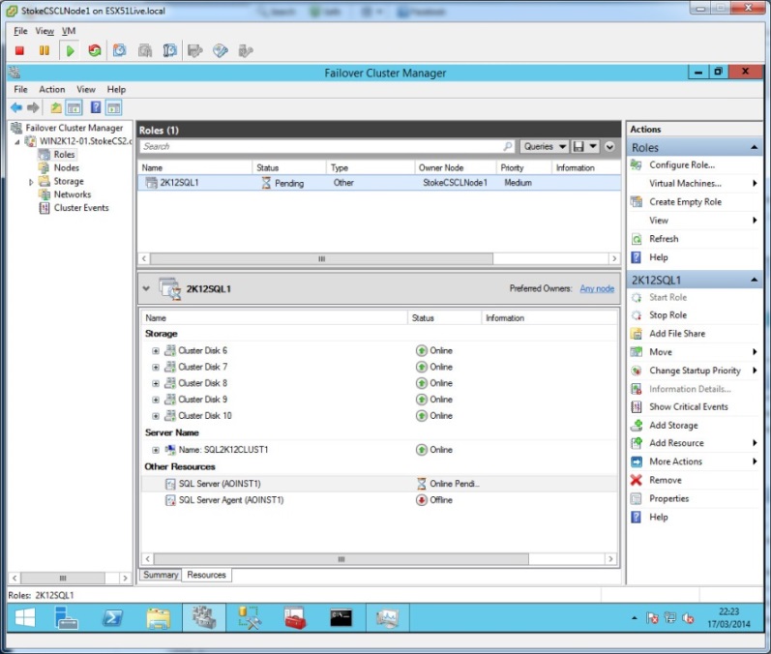
Task: Click the round expand chevron beside Queries
Action: pyautogui.click(x=609, y=146)
